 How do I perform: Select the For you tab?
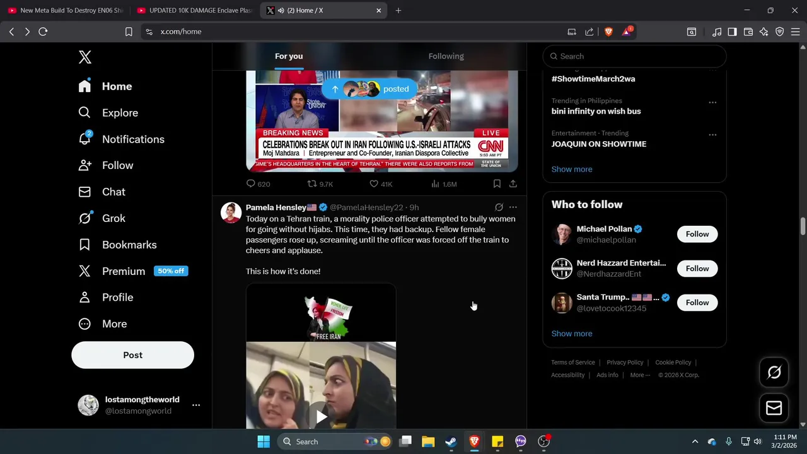click(289, 56)
